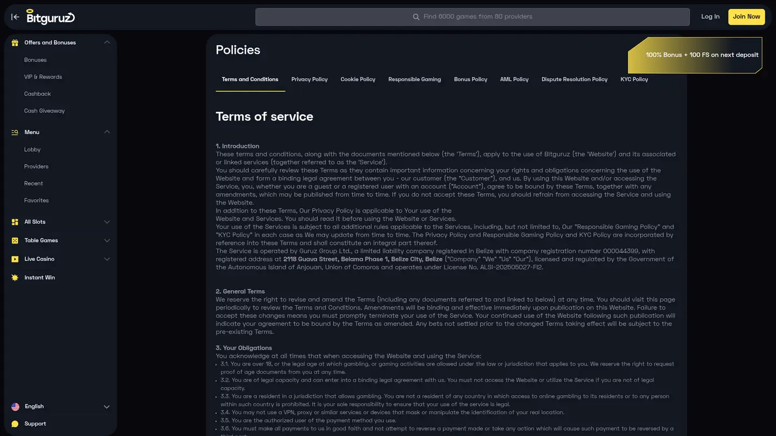Click the 100% Bonus deposit banner
This screenshot has height=436, width=776.
pos(695,55)
